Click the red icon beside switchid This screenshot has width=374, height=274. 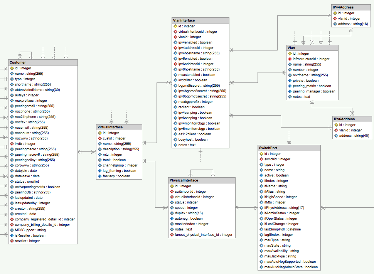[261, 159]
